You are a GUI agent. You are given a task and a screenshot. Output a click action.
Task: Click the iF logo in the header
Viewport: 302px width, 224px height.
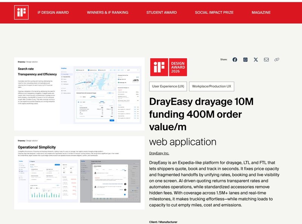[x=22, y=12]
